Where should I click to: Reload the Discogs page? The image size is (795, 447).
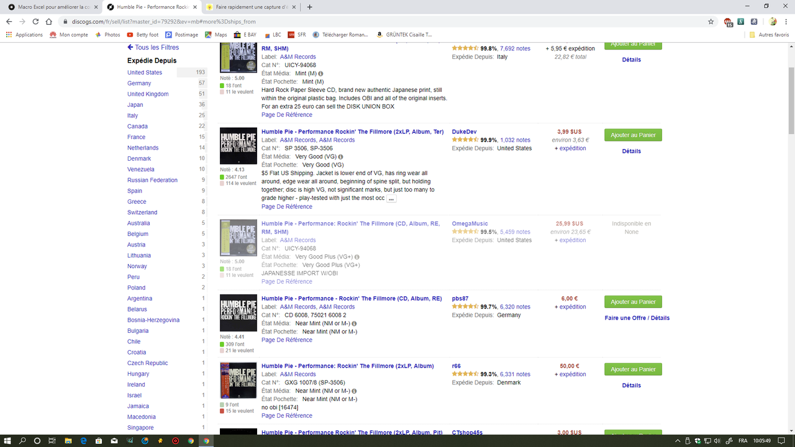tap(35, 21)
